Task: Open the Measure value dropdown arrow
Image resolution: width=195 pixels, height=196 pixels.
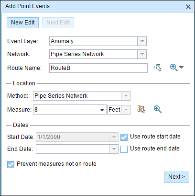Action: 102,110
